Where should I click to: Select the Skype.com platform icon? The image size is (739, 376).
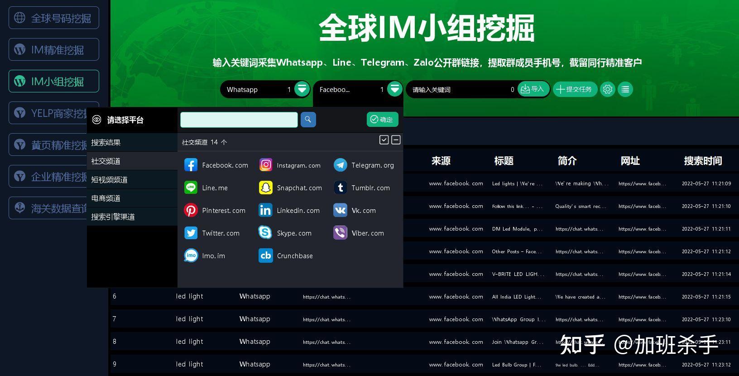pyautogui.click(x=266, y=233)
